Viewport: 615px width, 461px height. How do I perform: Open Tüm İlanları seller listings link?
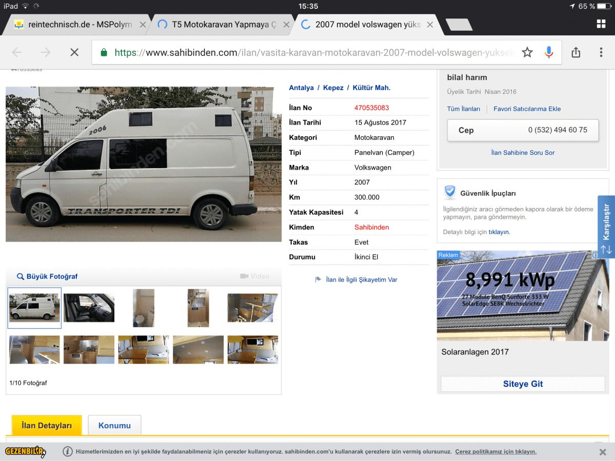[463, 109]
